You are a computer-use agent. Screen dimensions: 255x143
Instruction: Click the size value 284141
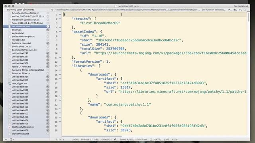102,44
